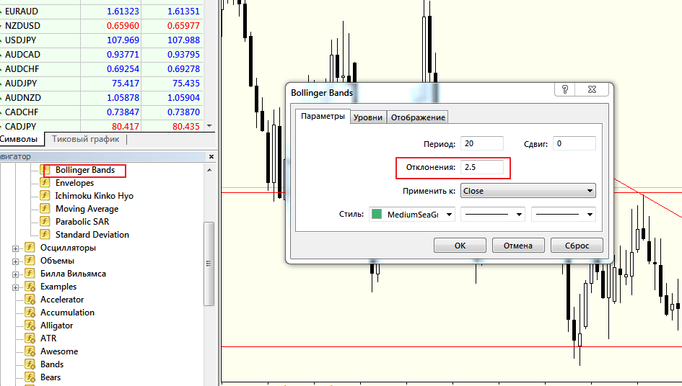The height and width of the screenshot is (386, 682).
Task: Expand the Осцилляторы tree folder
Action: click(15, 248)
